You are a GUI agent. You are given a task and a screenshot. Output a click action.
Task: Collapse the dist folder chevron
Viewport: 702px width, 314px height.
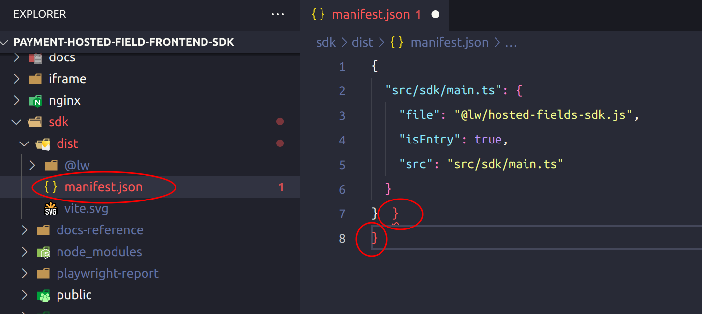point(24,143)
